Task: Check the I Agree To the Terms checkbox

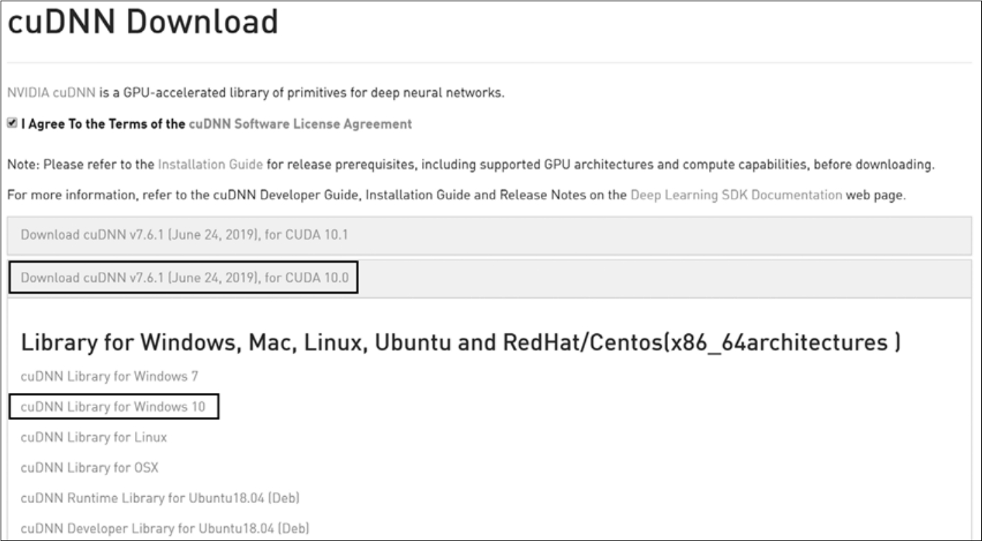Action: [x=12, y=124]
